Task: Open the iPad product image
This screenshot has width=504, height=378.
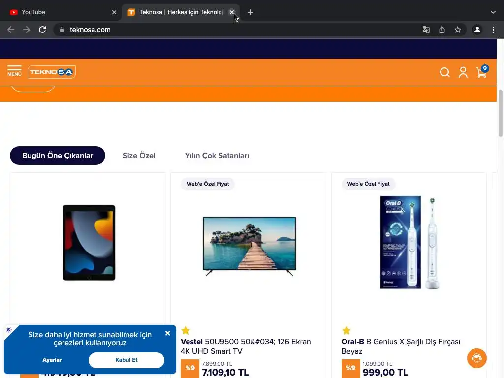Action: pyautogui.click(x=89, y=243)
